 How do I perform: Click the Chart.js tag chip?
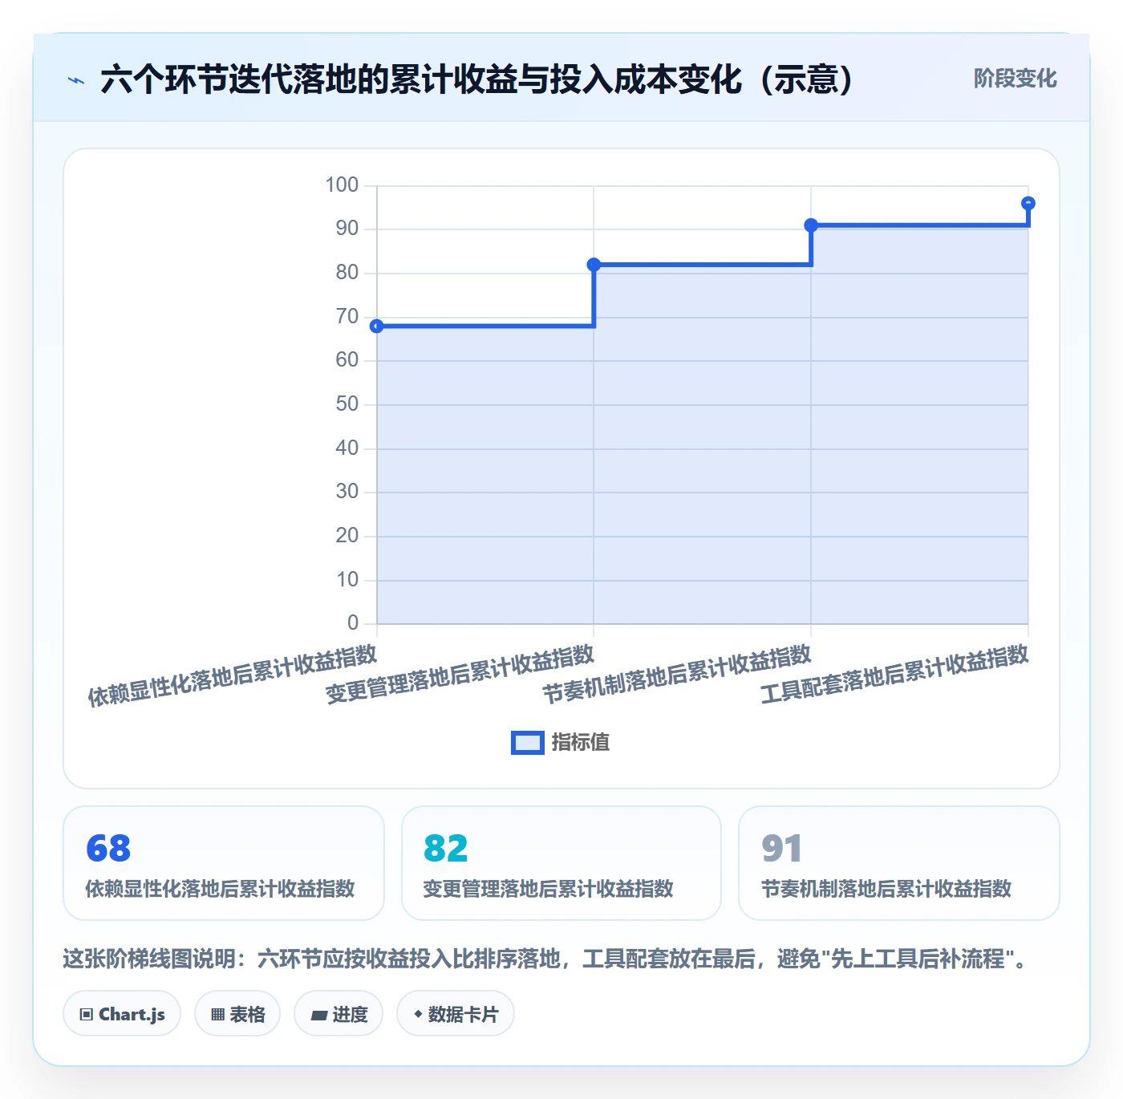tap(122, 1014)
